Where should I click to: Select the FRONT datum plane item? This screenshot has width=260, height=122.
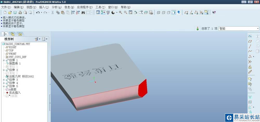click(x=11, y=54)
